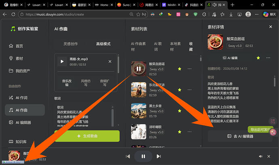
Task: Select the 东北 song thumbnail with couple
Action: 139,90
